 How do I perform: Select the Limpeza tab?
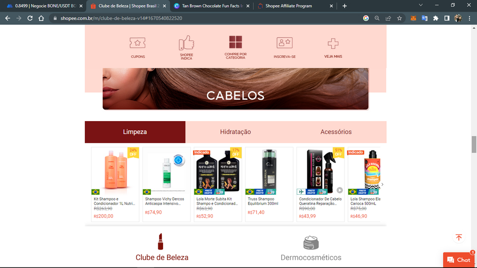click(135, 132)
